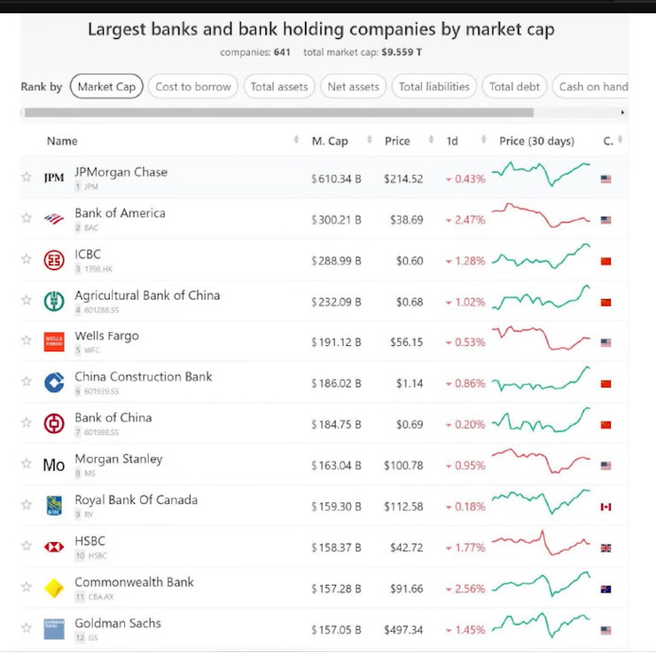Switch ranking to Total debt
The image size is (656, 669).
tap(514, 87)
